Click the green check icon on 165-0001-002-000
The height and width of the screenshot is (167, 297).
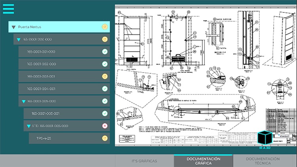pyautogui.click(x=105, y=64)
